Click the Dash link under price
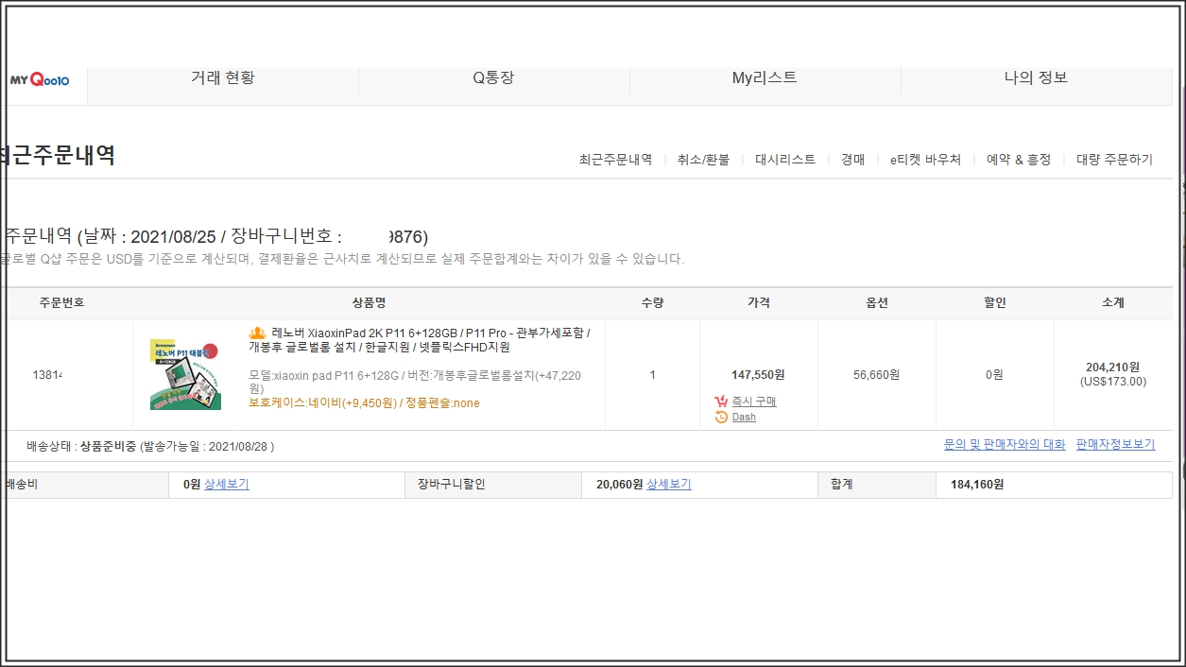The width and height of the screenshot is (1186, 667). click(x=744, y=417)
